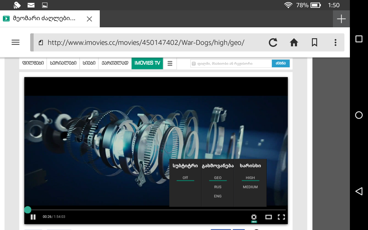The width and height of the screenshot is (368, 230).
Task: Tap the Android home button
Action: (x=359, y=115)
